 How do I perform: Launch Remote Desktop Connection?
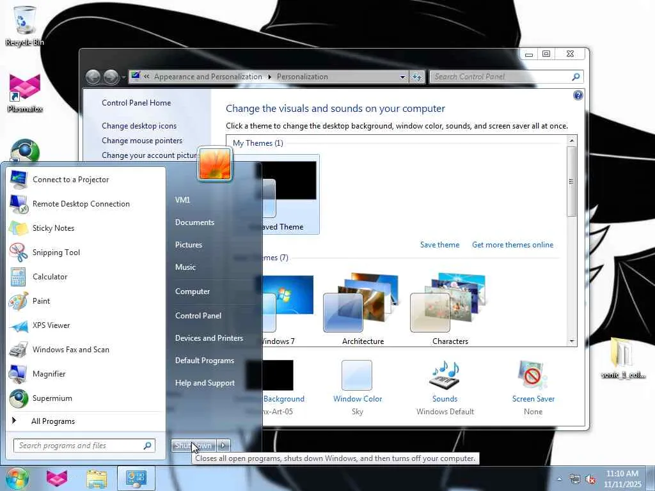[x=86, y=204]
